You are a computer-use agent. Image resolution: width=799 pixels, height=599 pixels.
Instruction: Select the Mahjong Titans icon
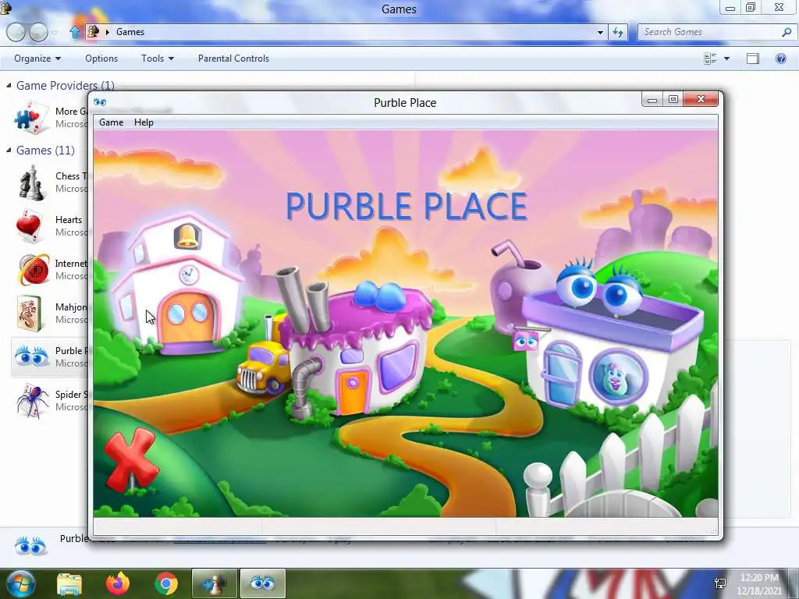pyautogui.click(x=30, y=314)
